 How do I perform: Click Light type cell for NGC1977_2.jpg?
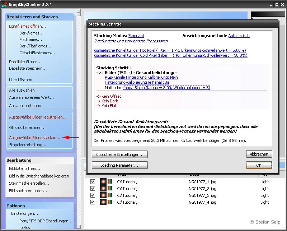[x=264, y=189]
